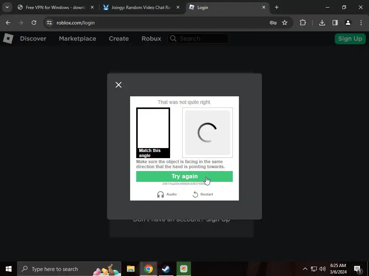Click the Easter eggs search highlight icon

coord(106,270)
